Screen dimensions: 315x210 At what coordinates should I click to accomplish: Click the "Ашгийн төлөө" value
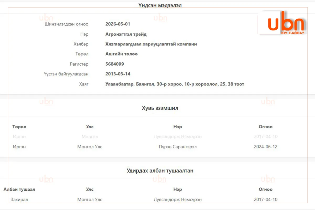coord(122,54)
